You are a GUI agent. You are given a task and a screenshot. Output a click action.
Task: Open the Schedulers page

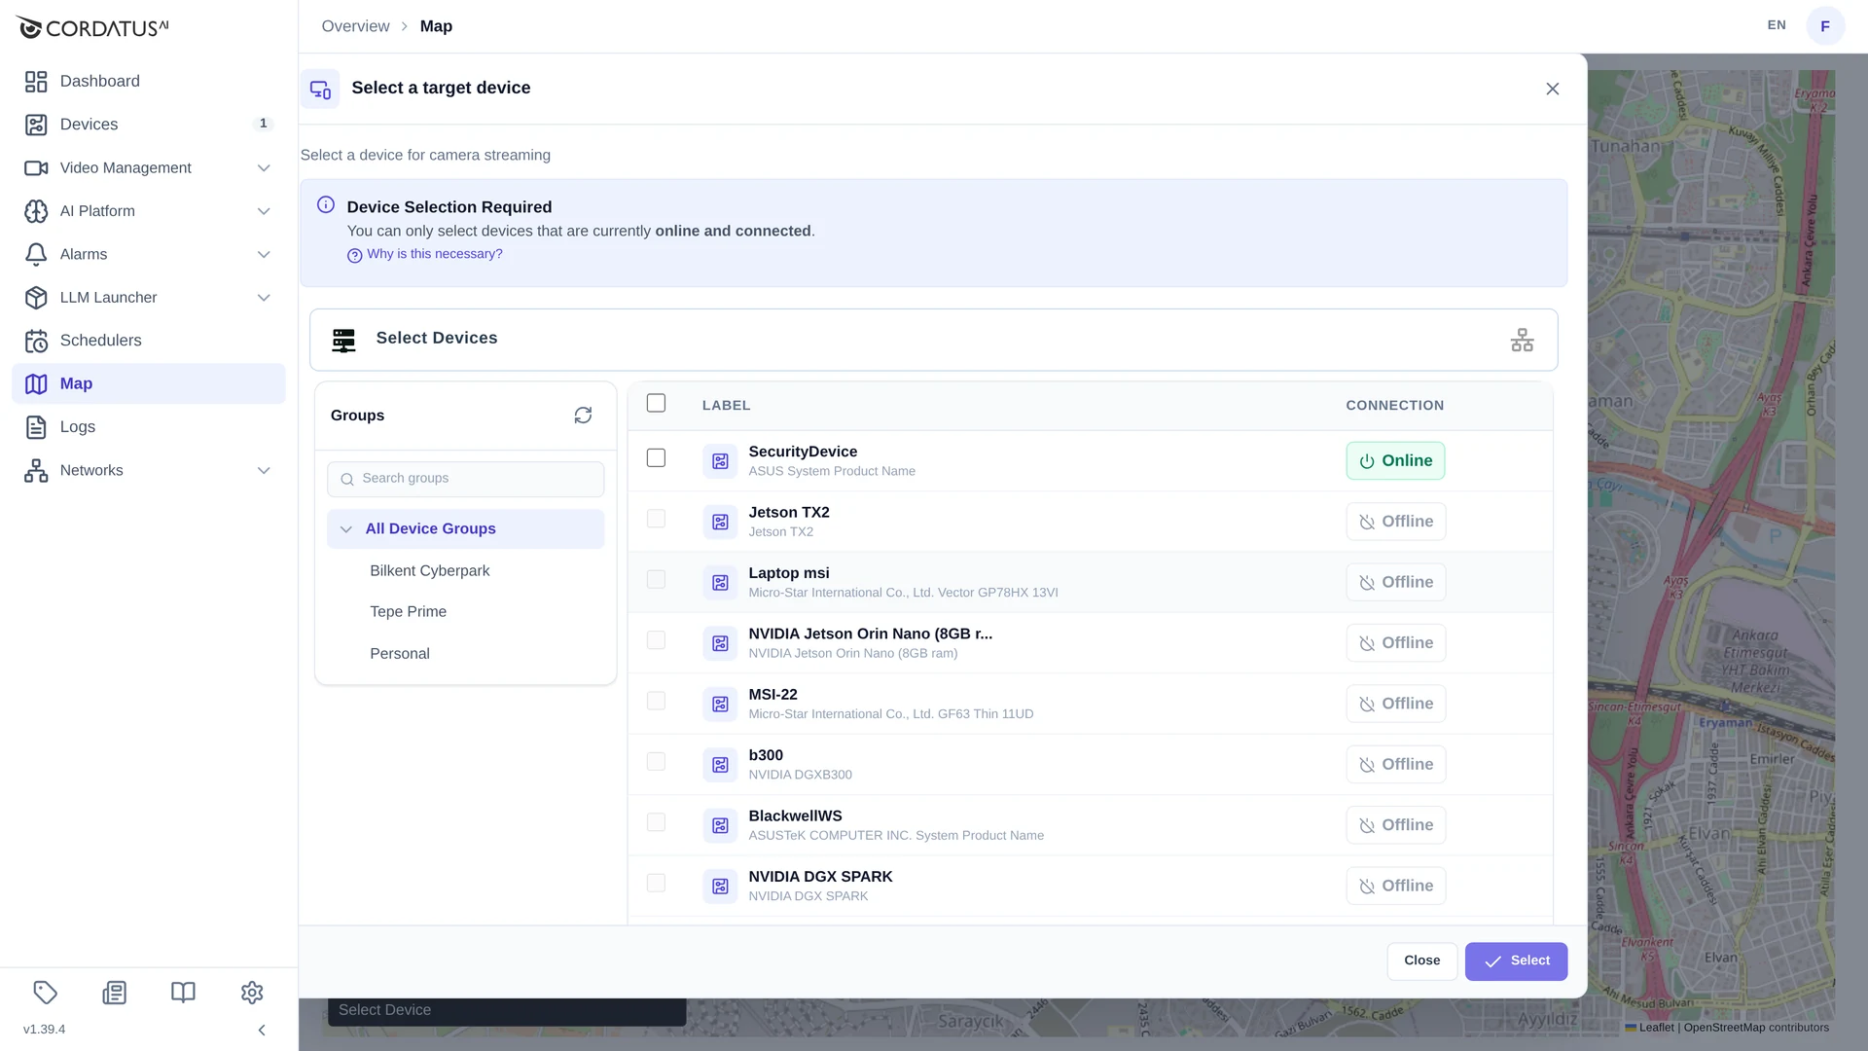pos(149,341)
